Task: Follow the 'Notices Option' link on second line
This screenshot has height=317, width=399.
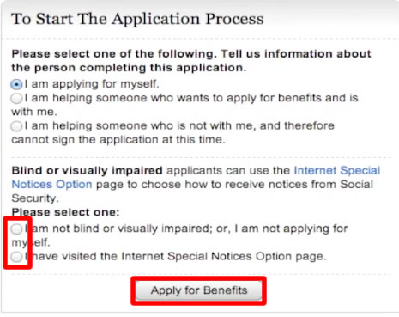Action: [x=51, y=184]
